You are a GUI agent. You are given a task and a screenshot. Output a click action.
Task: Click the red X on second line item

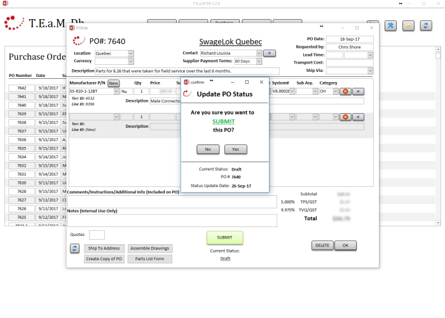click(345, 117)
